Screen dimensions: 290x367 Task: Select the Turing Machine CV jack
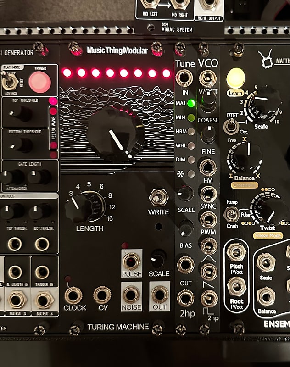[102, 295]
